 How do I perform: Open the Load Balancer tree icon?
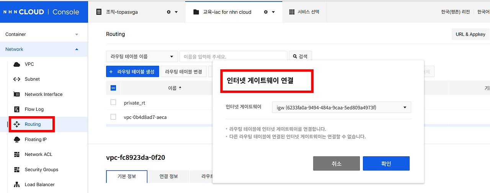pos(17,185)
